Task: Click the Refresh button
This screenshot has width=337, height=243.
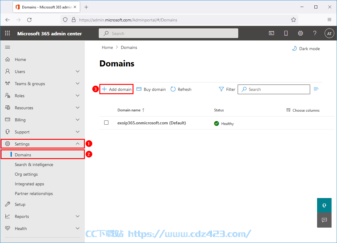Action: tap(181, 89)
